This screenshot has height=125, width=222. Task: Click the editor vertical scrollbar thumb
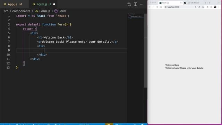click(x=145, y=50)
